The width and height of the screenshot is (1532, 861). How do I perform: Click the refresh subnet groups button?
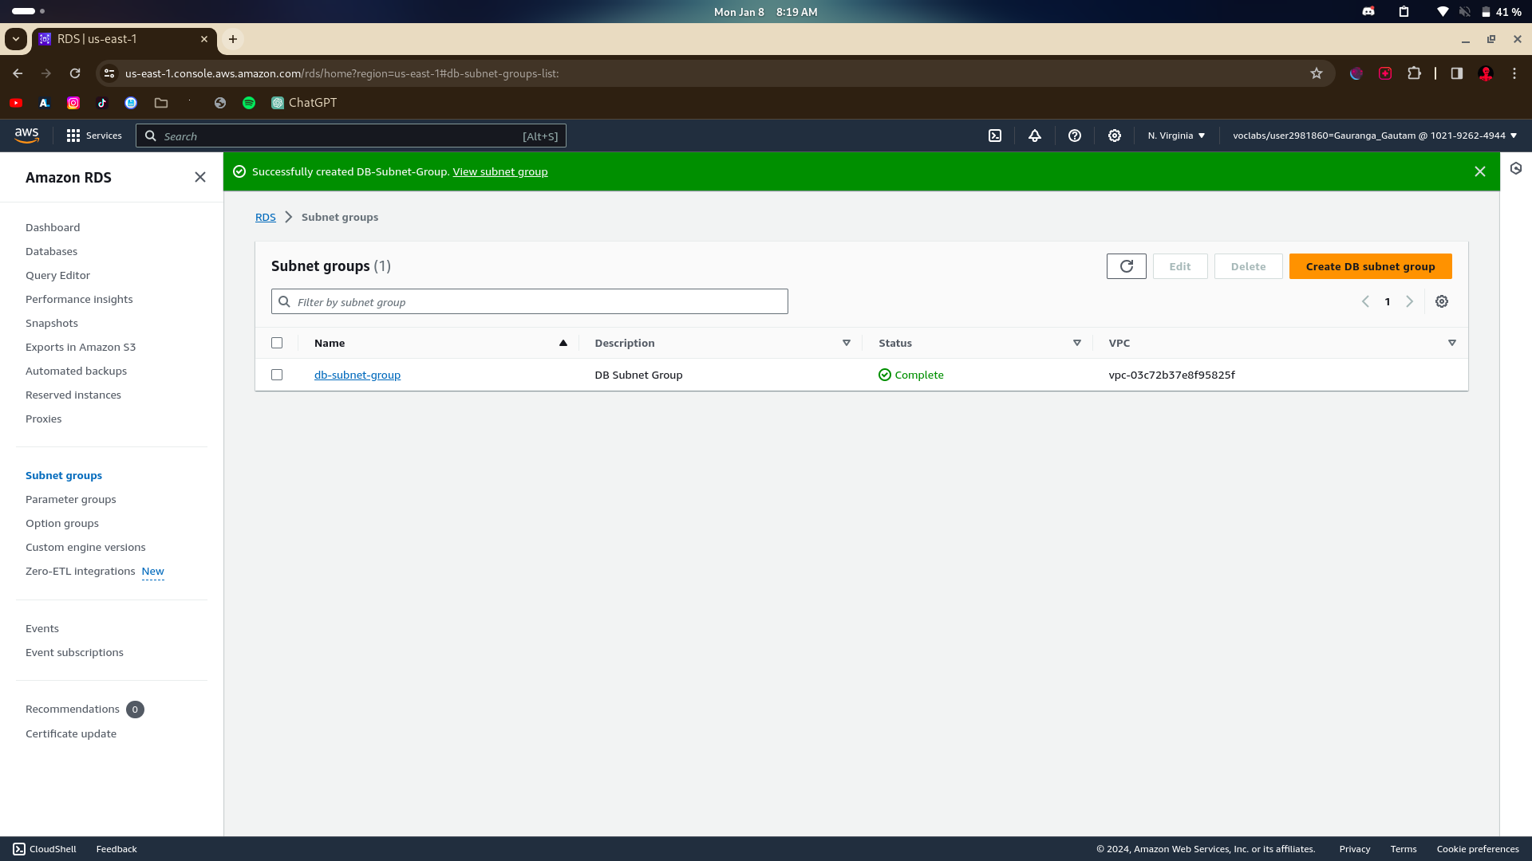[x=1126, y=266]
